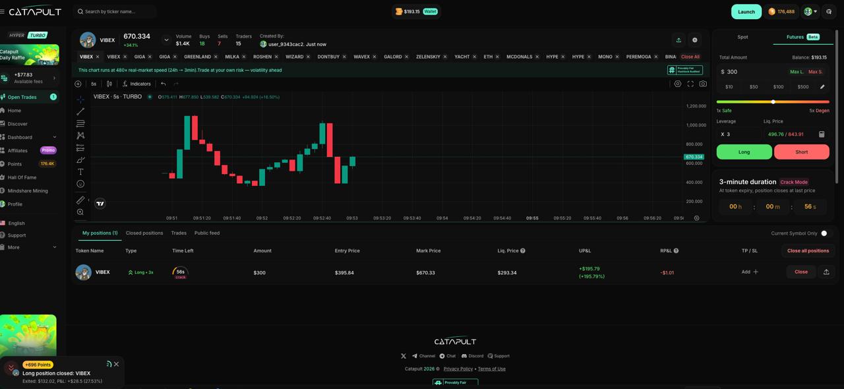Select the trend line drawing tool

(80, 111)
